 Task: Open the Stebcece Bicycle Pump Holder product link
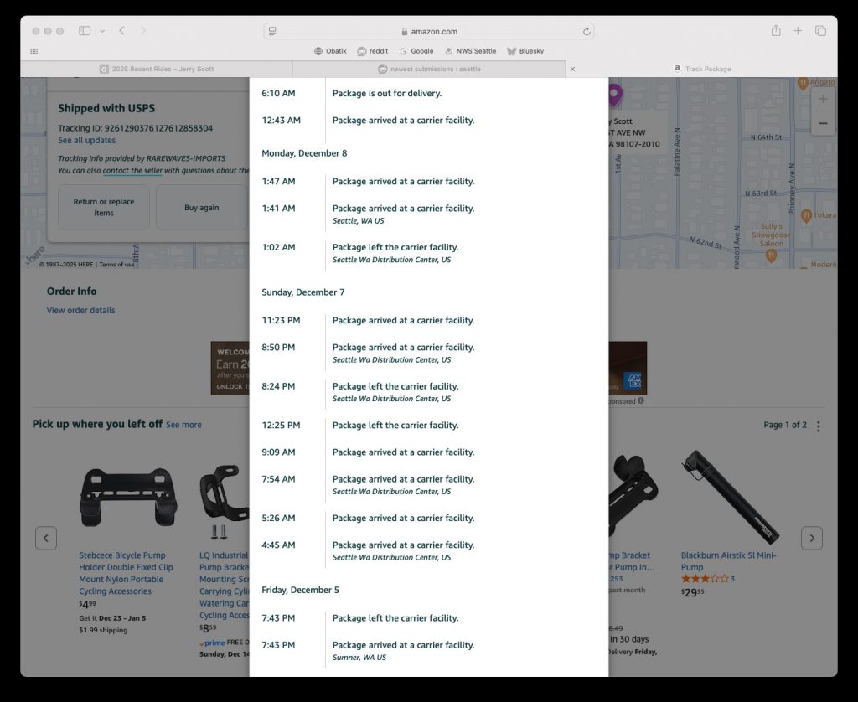(126, 573)
